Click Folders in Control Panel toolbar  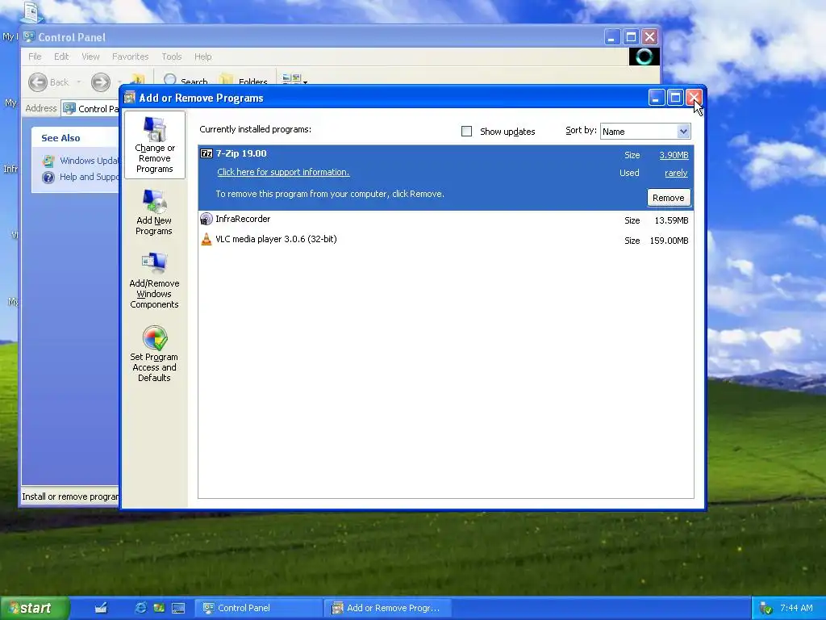tap(244, 82)
